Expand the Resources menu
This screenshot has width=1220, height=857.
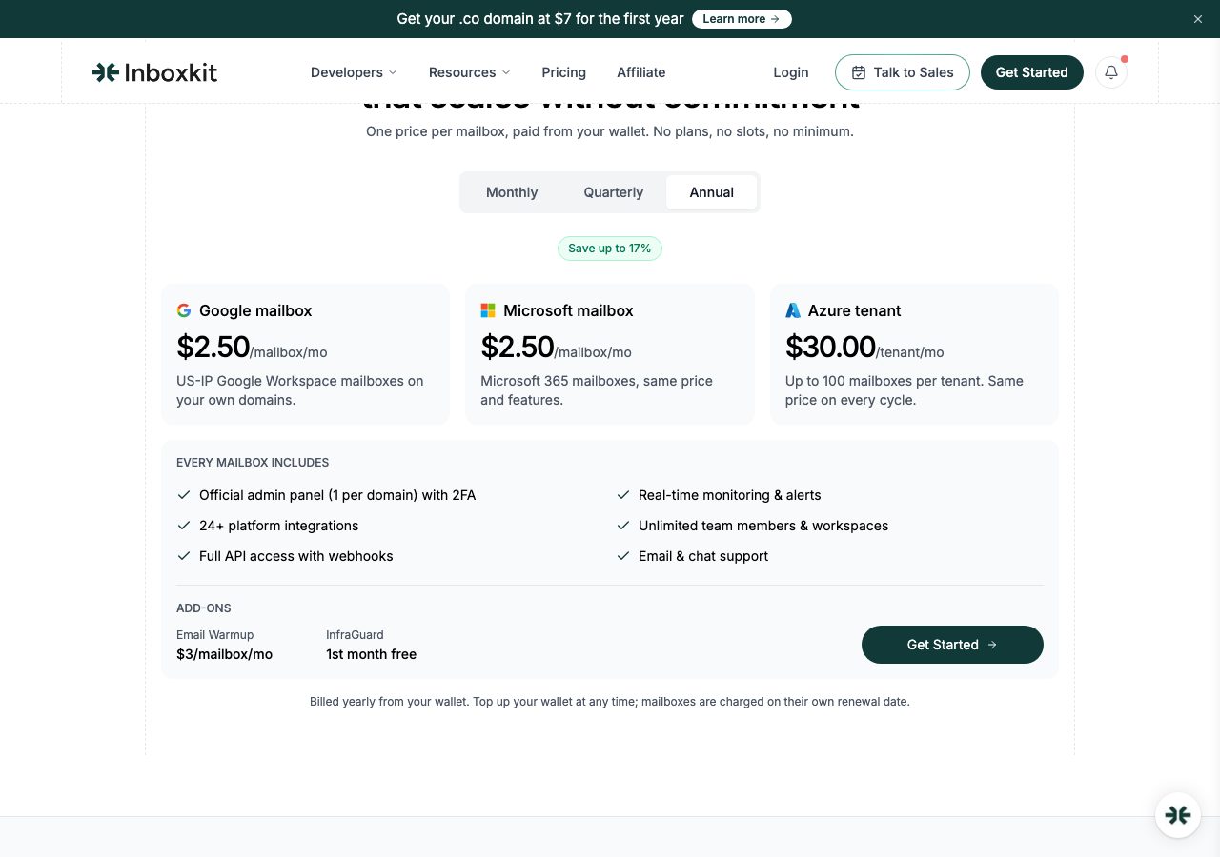[x=469, y=72]
